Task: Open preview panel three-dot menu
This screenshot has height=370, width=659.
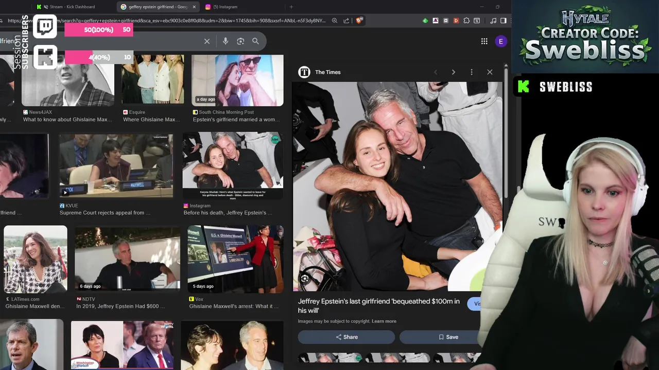Action: click(472, 72)
